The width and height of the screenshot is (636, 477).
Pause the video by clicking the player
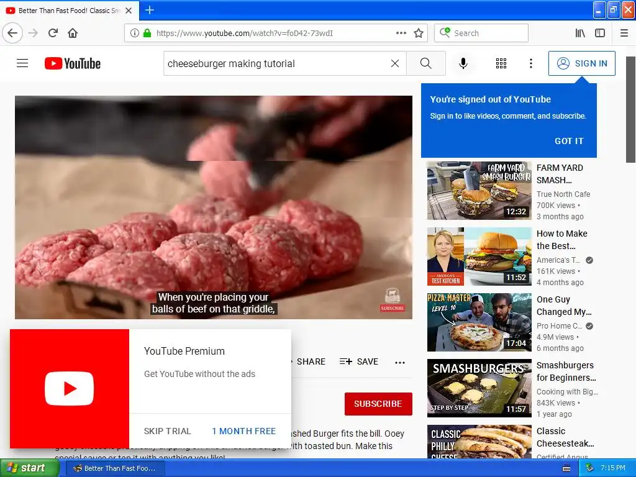point(214,207)
